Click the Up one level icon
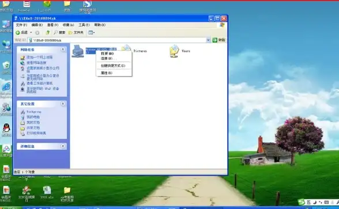This screenshot has height=209, width=339. 48,33
